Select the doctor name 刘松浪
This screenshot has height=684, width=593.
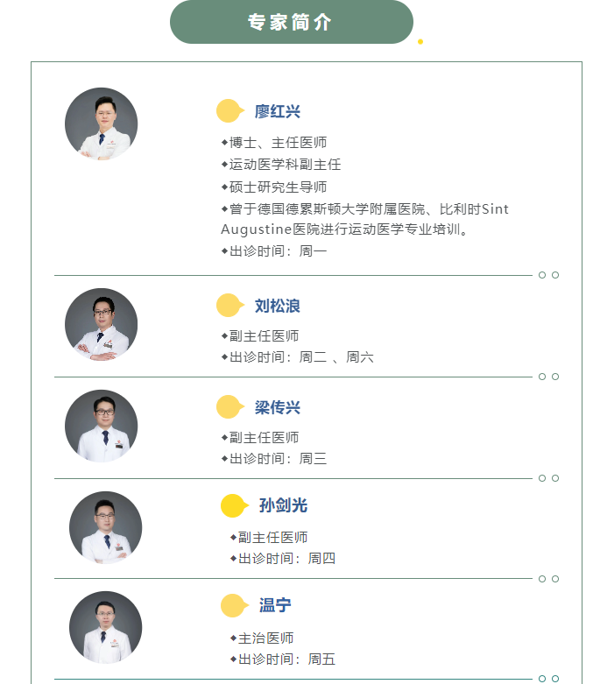coord(278,306)
